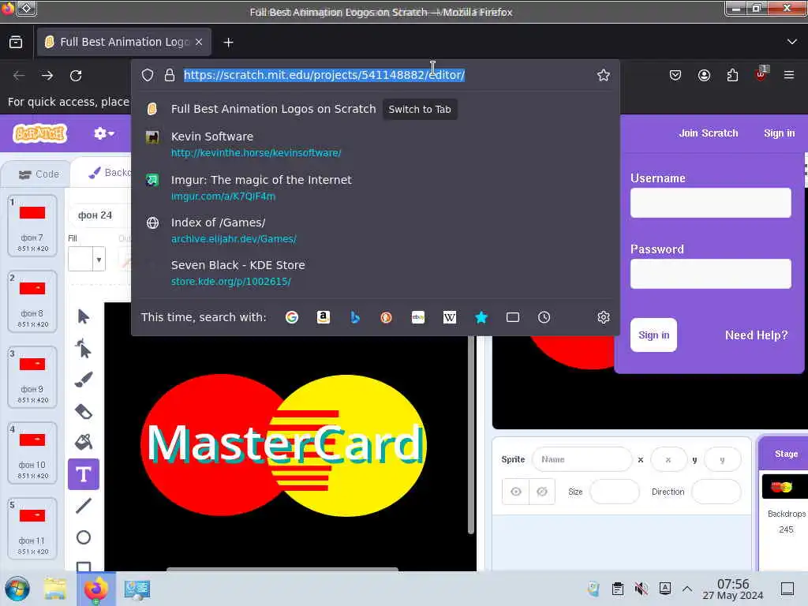Screen dimensions: 808x606
Task: Select the arrow Select tool in paint editor
Action: point(84,316)
